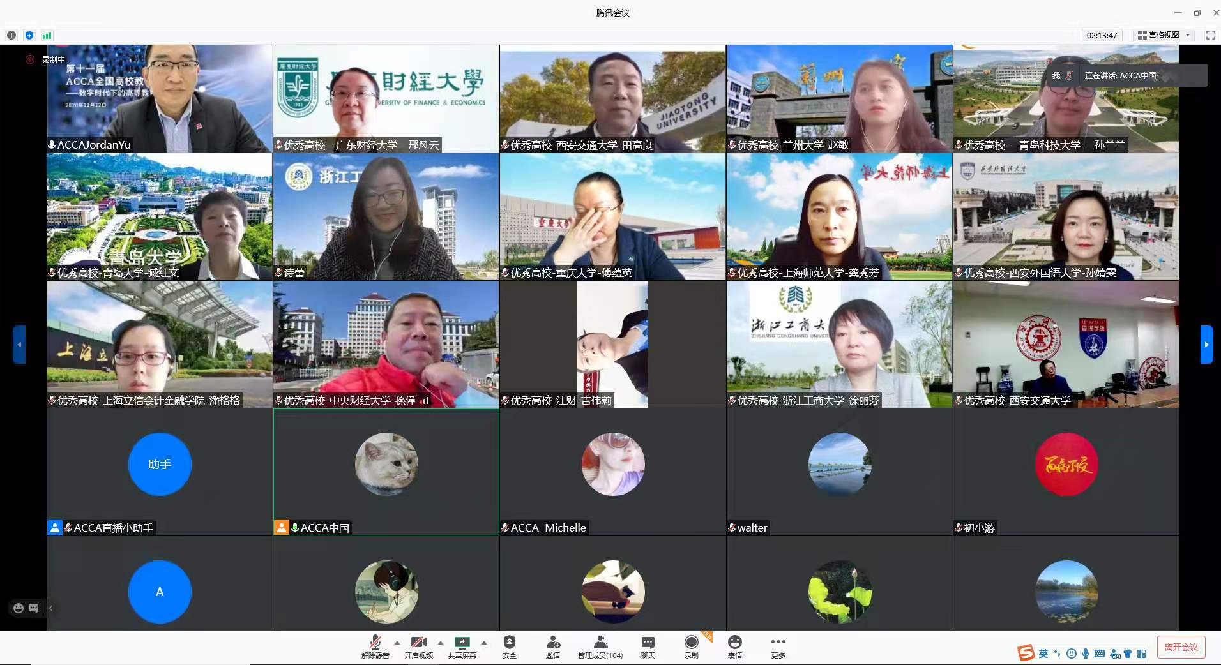Open the 安全 security options
The width and height of the screenshot is (1221, 665).
pos(509,646)
